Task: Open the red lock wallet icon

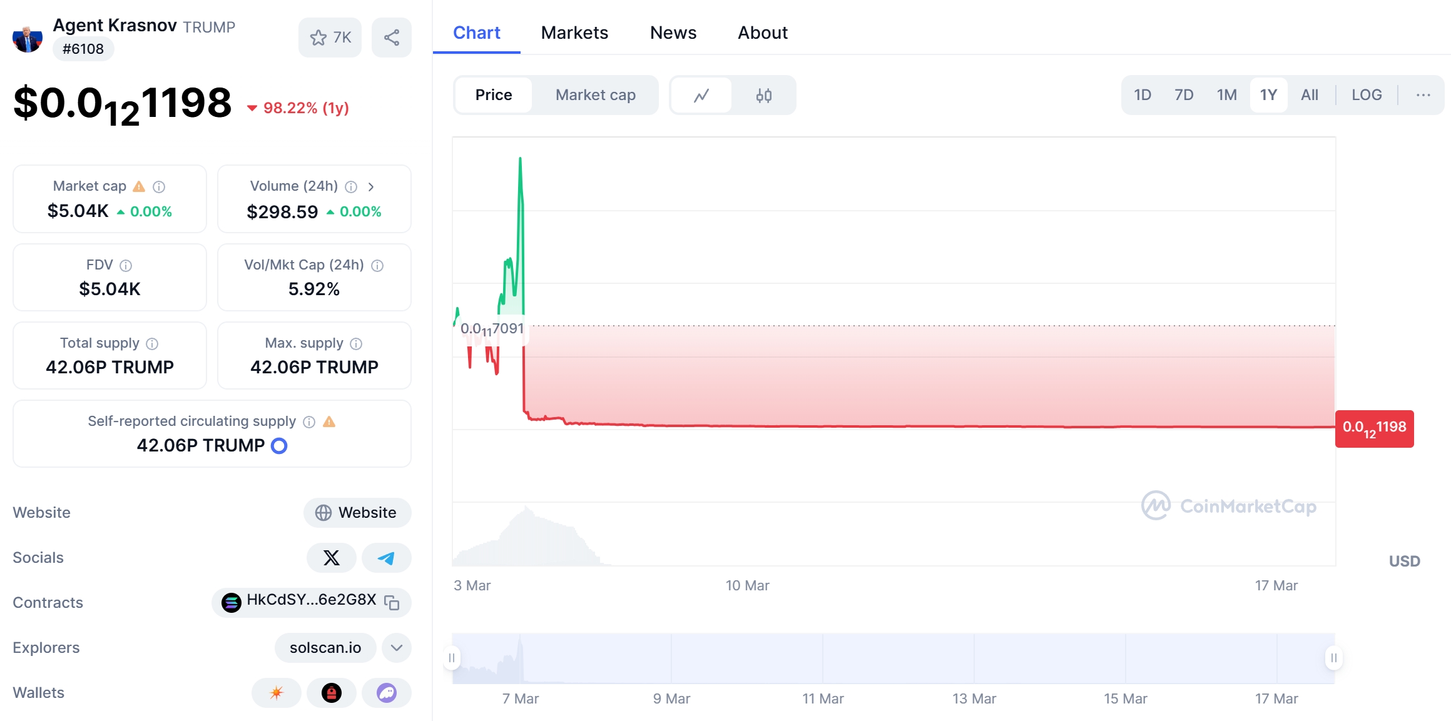Action: [332, 692]
